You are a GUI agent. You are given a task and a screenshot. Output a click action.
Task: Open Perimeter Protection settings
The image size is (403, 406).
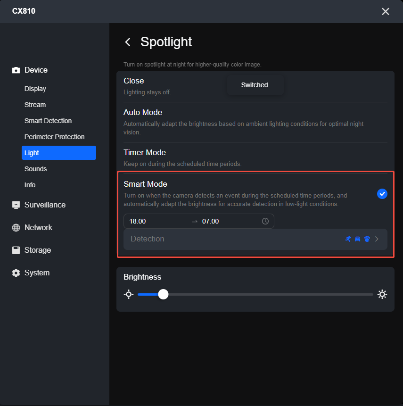[x=54, y=137]
